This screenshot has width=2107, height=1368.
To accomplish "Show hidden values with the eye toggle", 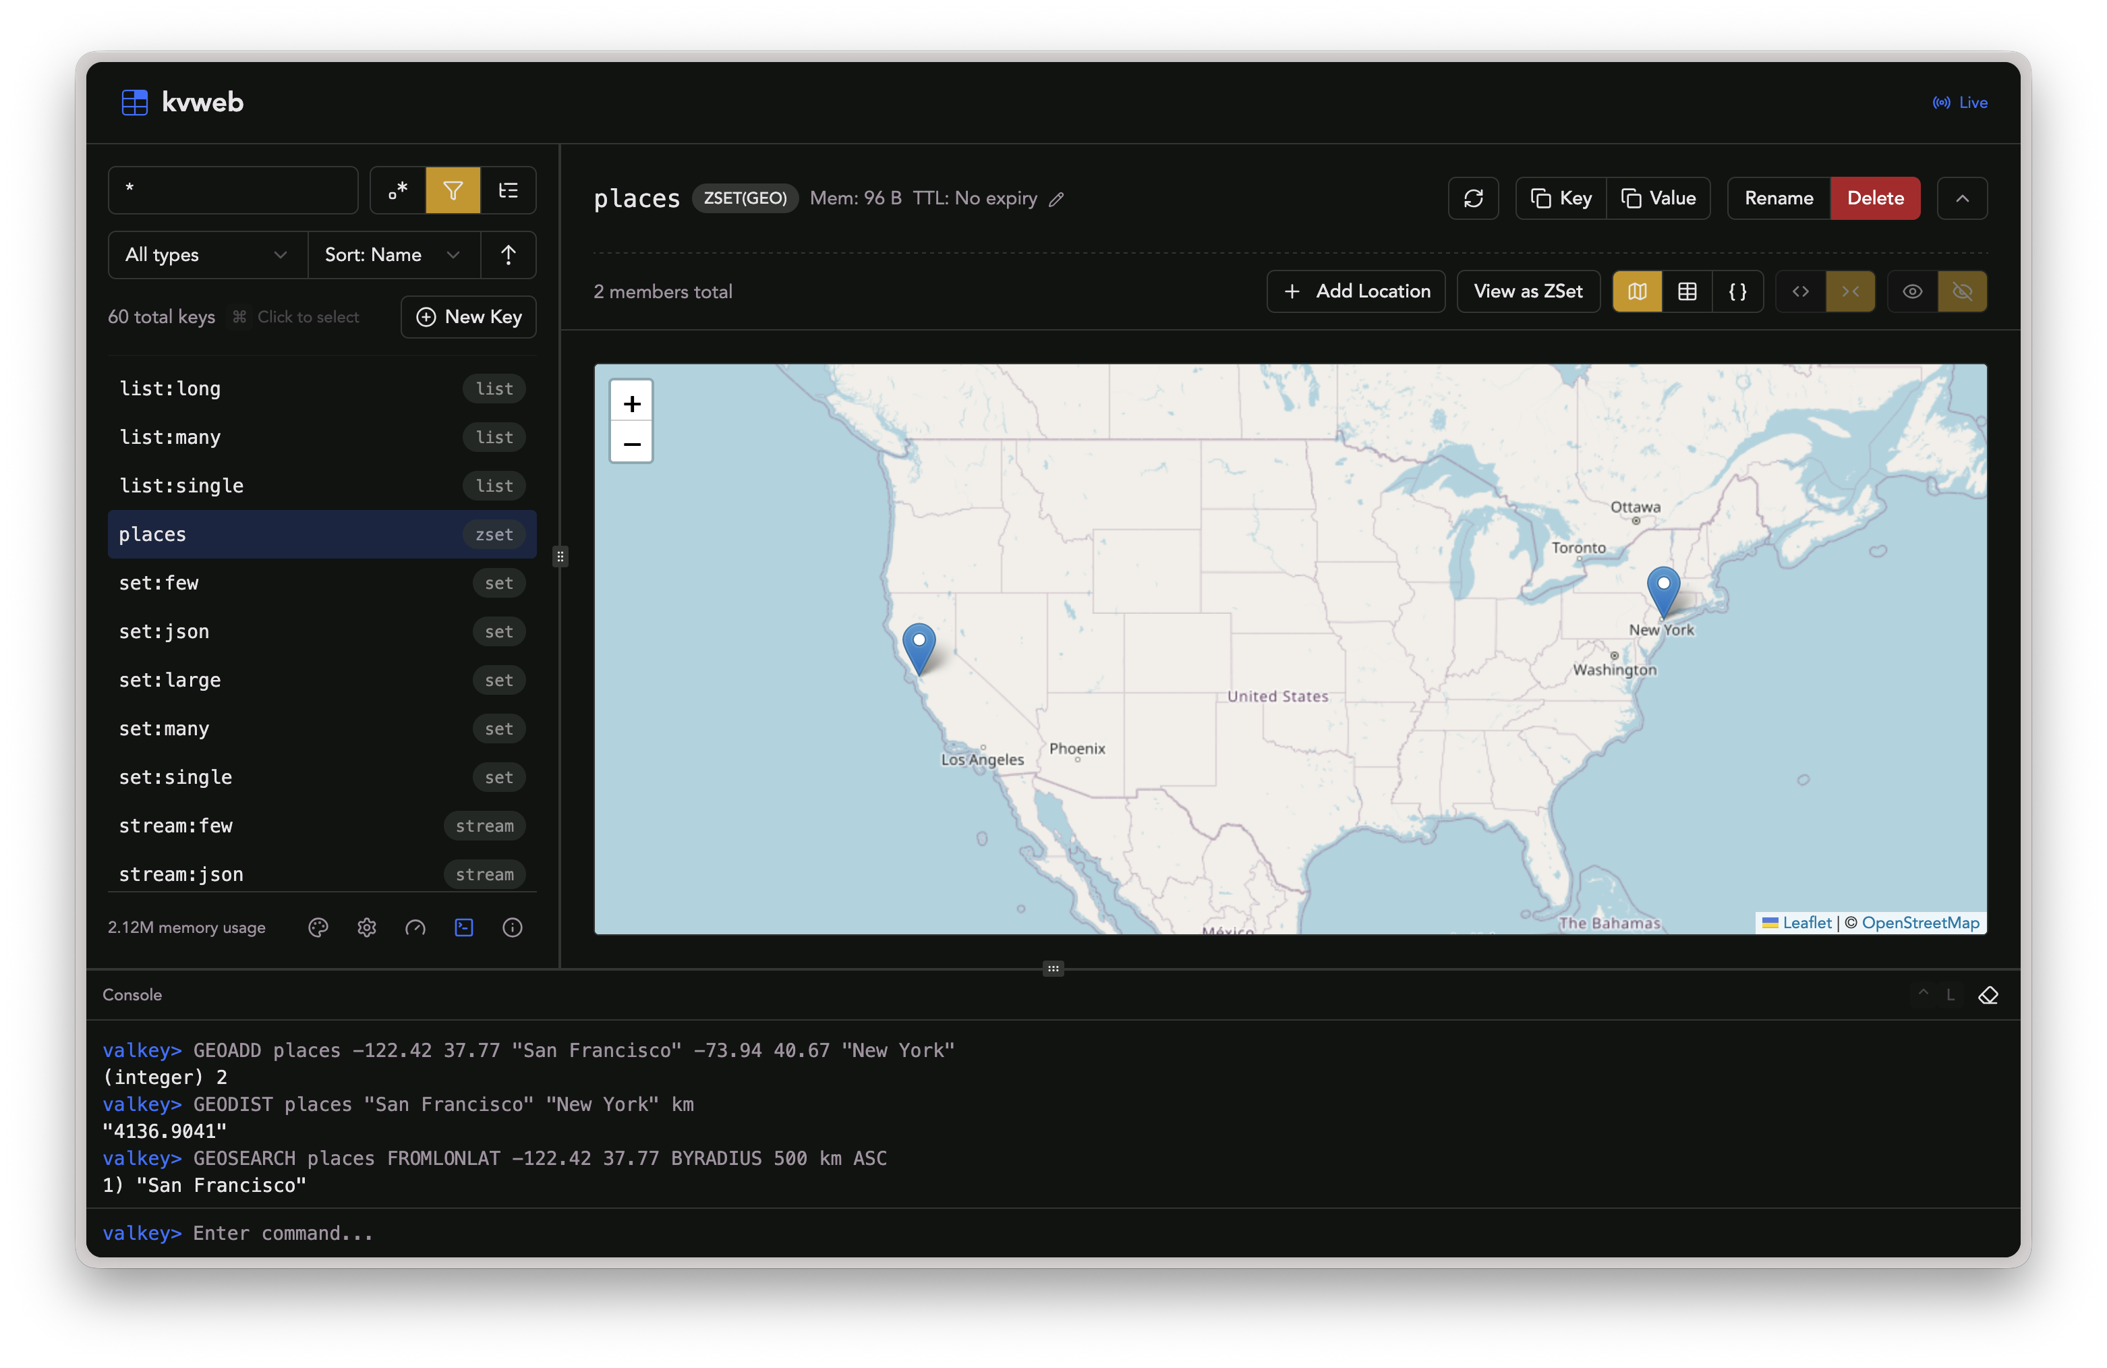I will pyautogui.click(x=1912, y=291).
